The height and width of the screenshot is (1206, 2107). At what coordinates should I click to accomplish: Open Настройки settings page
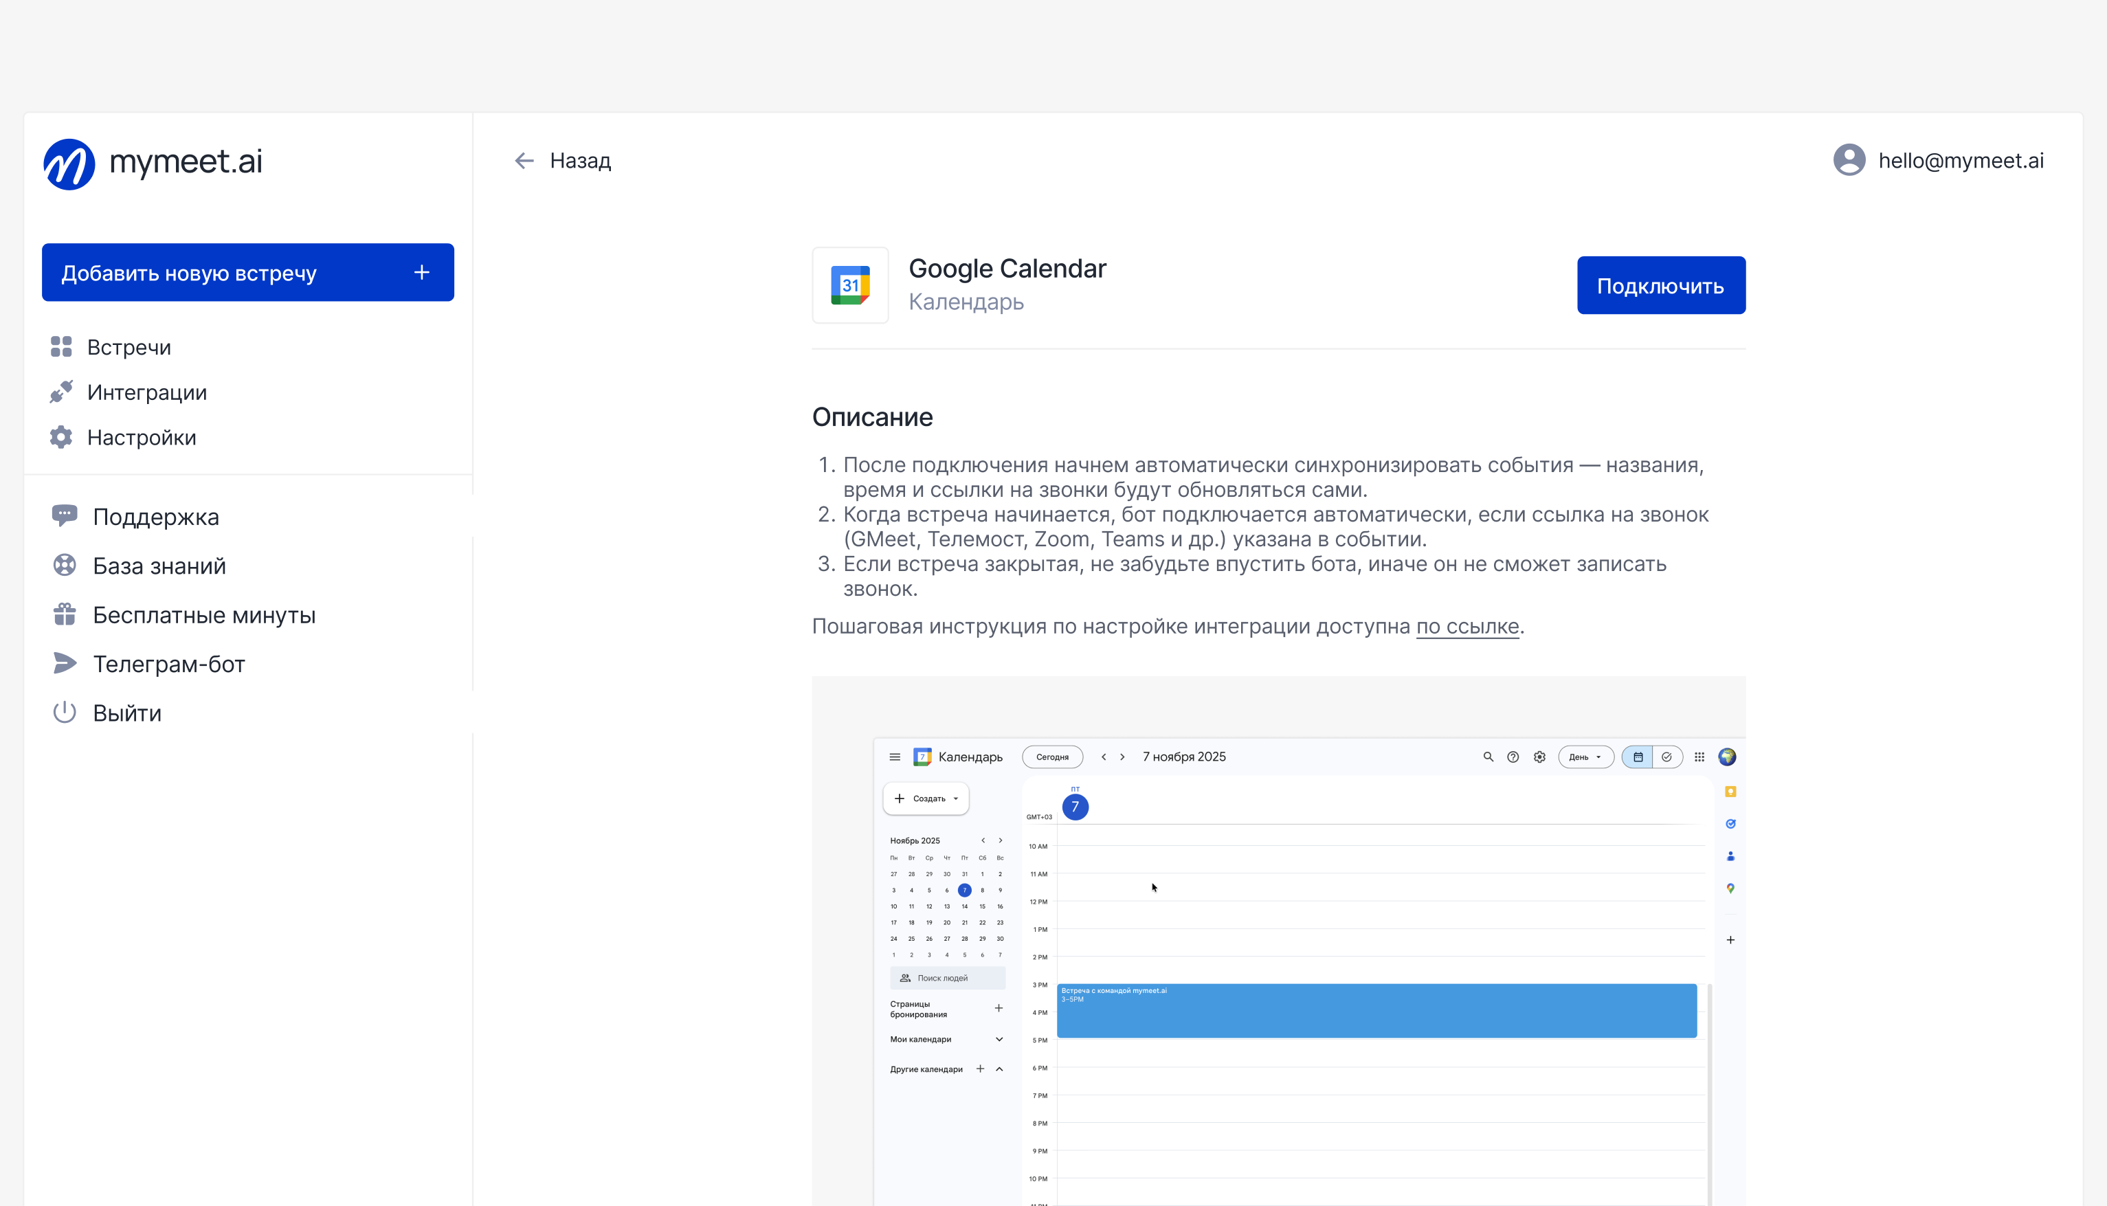pos(141,437)
